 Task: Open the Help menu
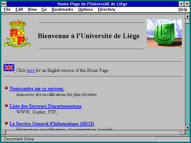pos(183,9)
